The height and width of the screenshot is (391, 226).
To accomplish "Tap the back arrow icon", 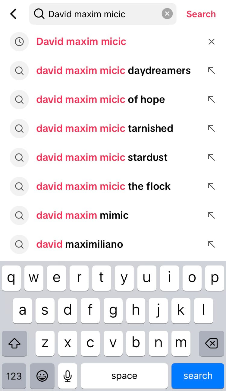I will click(14, 14).
